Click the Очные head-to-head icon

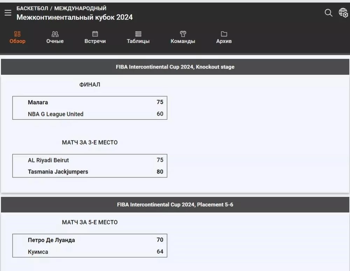(x=55, y=34)
